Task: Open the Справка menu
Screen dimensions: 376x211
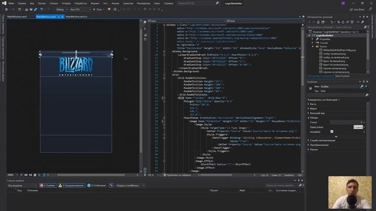Action: (169, 4)
